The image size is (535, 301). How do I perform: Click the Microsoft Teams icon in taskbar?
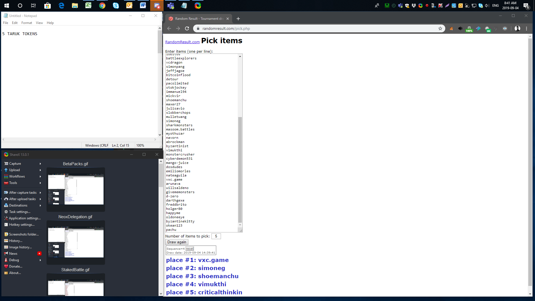click(170, 6)
